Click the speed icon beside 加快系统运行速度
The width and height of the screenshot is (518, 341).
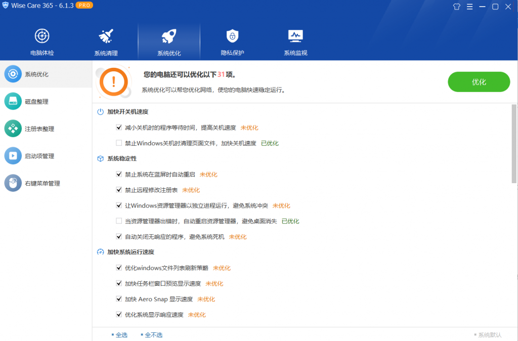coord(101,252)
